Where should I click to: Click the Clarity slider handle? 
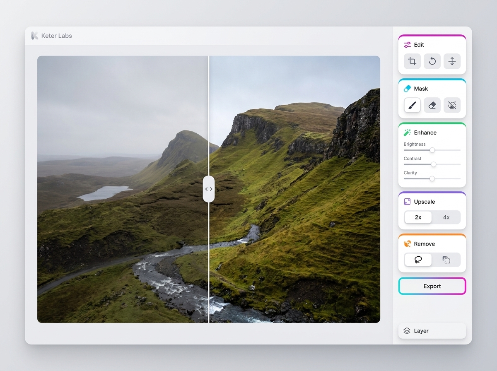[432, 179]
